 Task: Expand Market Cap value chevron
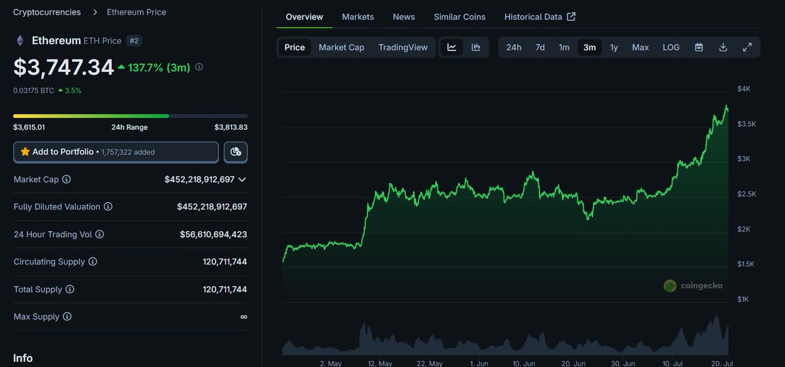(242, 179)
